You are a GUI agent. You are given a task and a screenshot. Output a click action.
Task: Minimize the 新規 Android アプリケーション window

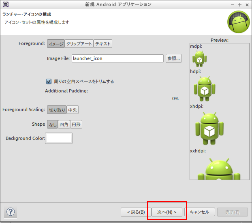pos(233,5)
